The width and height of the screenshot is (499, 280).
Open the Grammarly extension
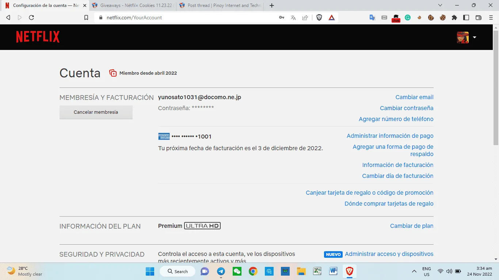coord(408,17)
